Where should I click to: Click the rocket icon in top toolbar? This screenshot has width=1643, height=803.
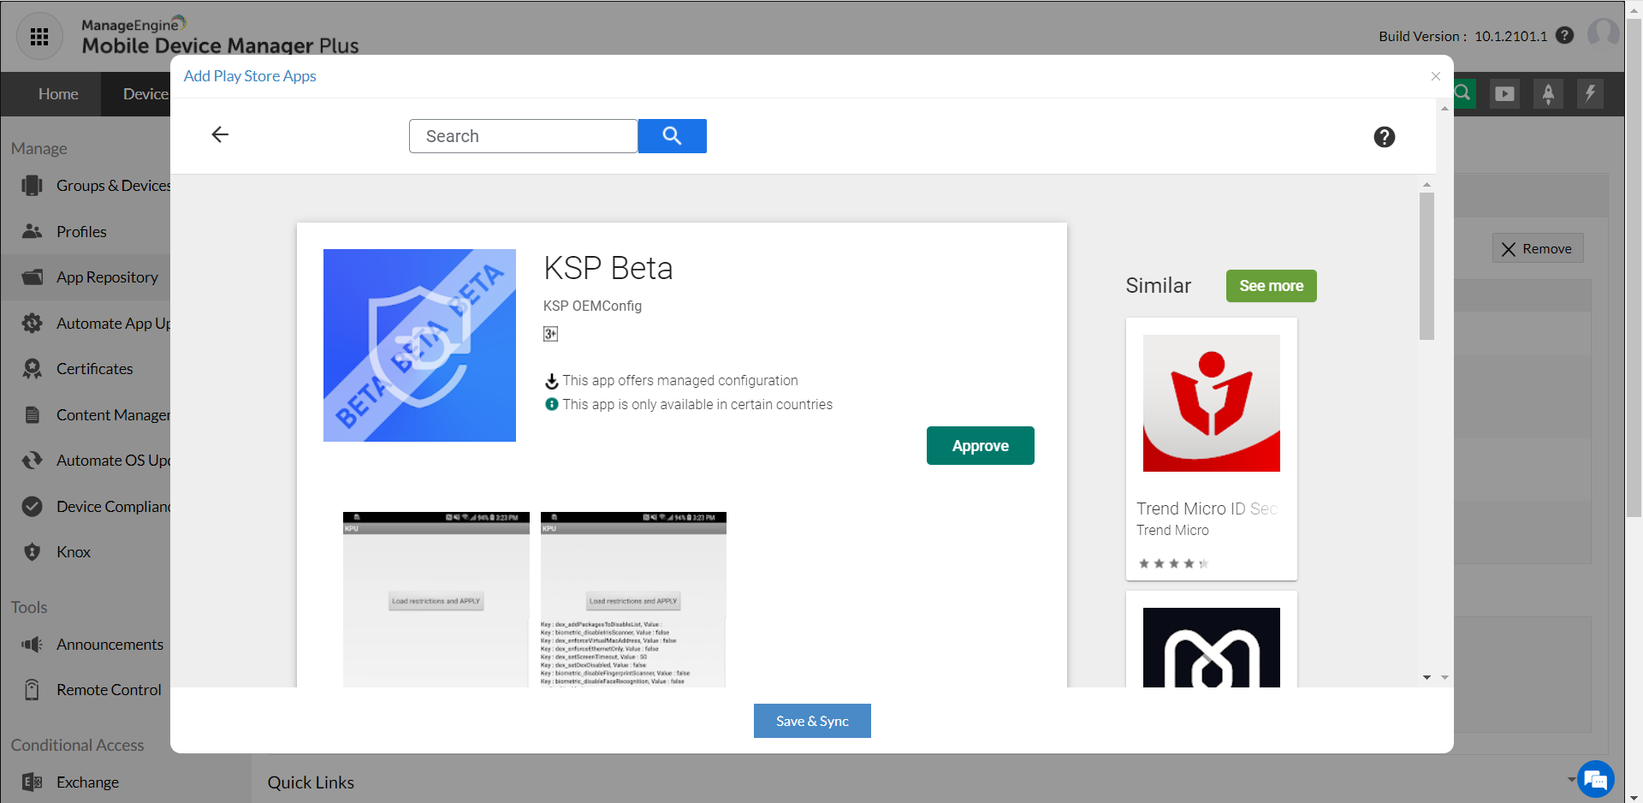[x=1548, y=93]
